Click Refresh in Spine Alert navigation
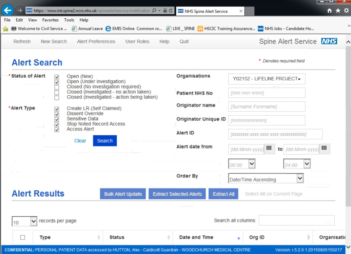 point(22,41)
